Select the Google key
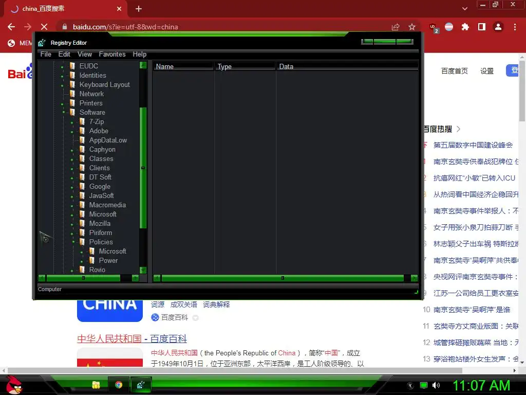526x395 pixels. coord(100,186)
